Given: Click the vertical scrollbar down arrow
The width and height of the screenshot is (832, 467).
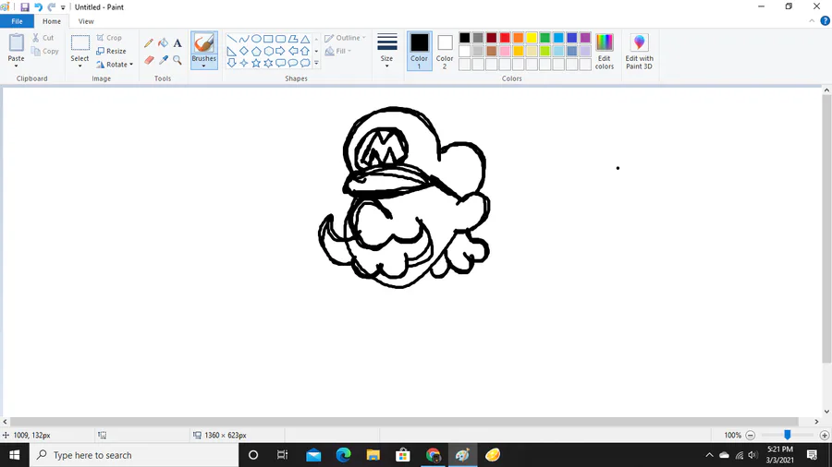Looking at the screenshot, I should (826, 412).
